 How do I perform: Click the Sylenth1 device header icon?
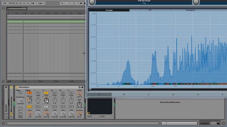[6, 87]
